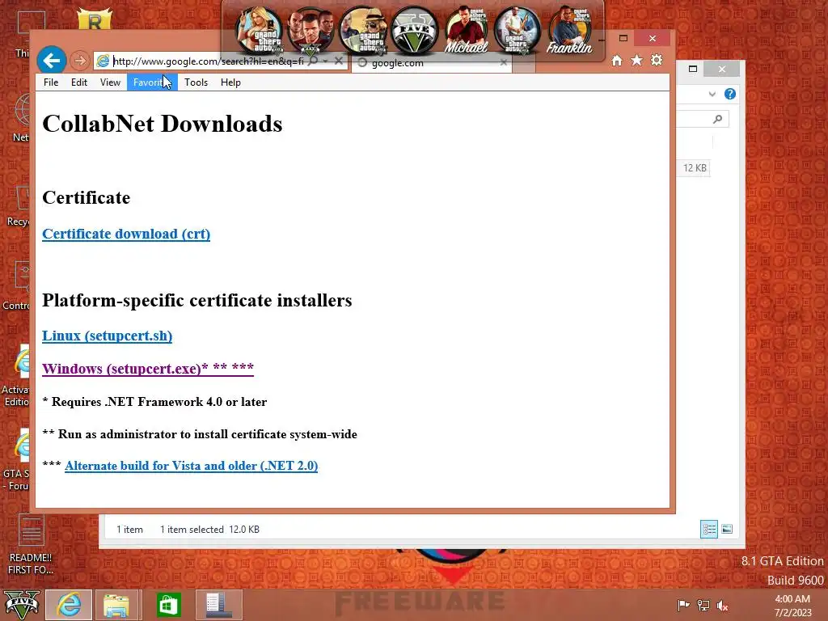Click the GTA Five logo dock icon

tap(415, 30)
